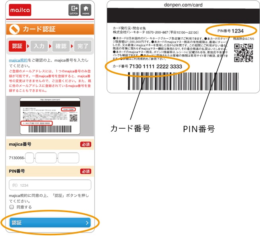260x236 pixels.
Task: Click the majica logo
Action: click(20, 10)
